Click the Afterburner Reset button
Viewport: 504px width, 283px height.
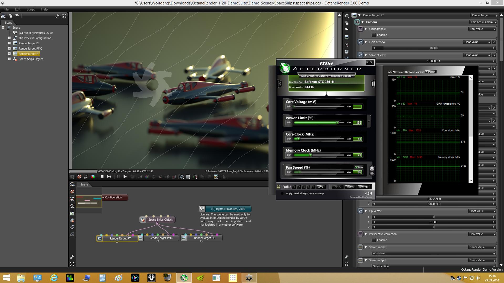tap(350, 187)
